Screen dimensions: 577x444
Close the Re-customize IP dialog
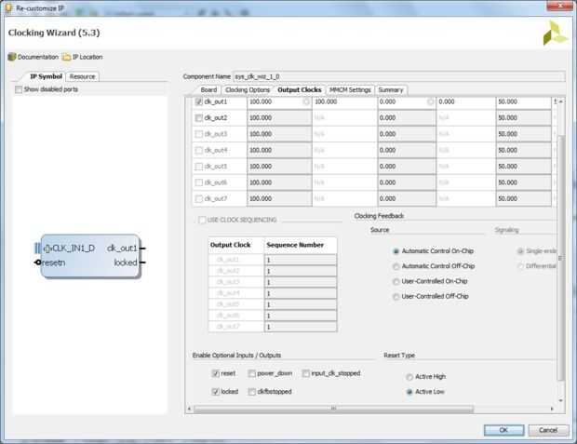559,6
